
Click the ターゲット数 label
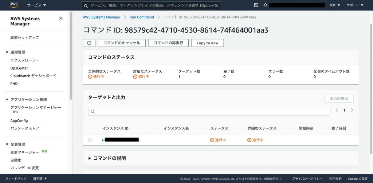click(189, 71)
